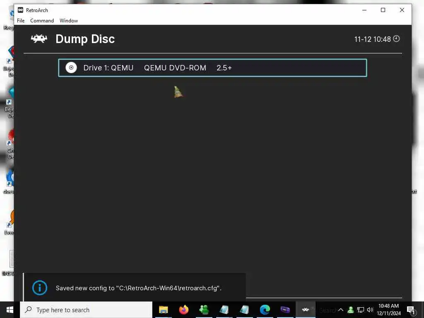Open File Explorer from the taskbar
Screen dimensions: 424x318
(x=163, y=310)
